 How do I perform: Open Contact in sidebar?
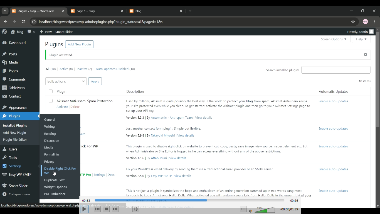pos(15,96)
